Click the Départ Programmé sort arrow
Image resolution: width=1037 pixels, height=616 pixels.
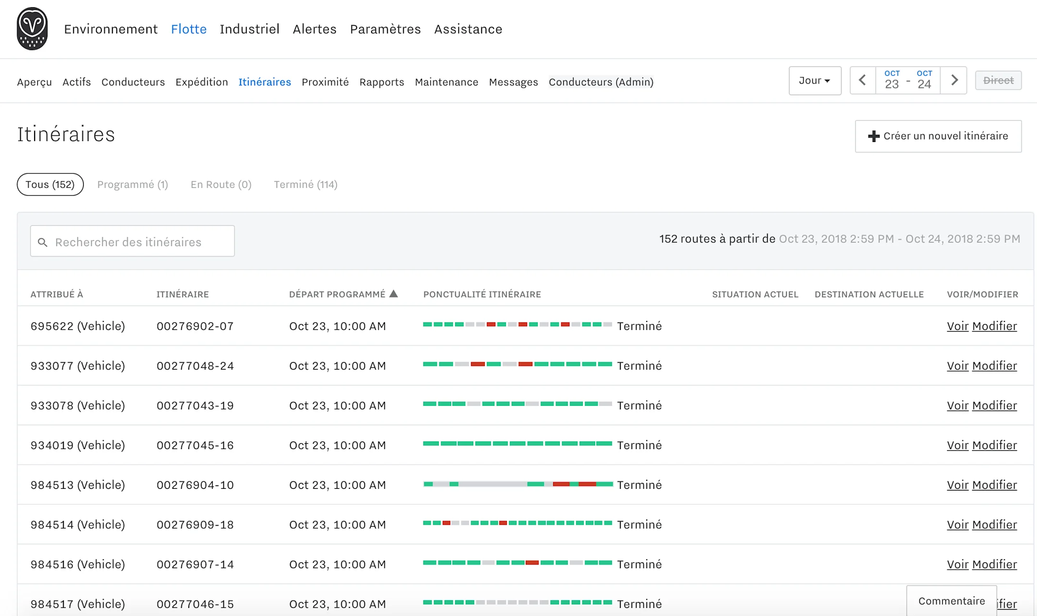point(394,294)
